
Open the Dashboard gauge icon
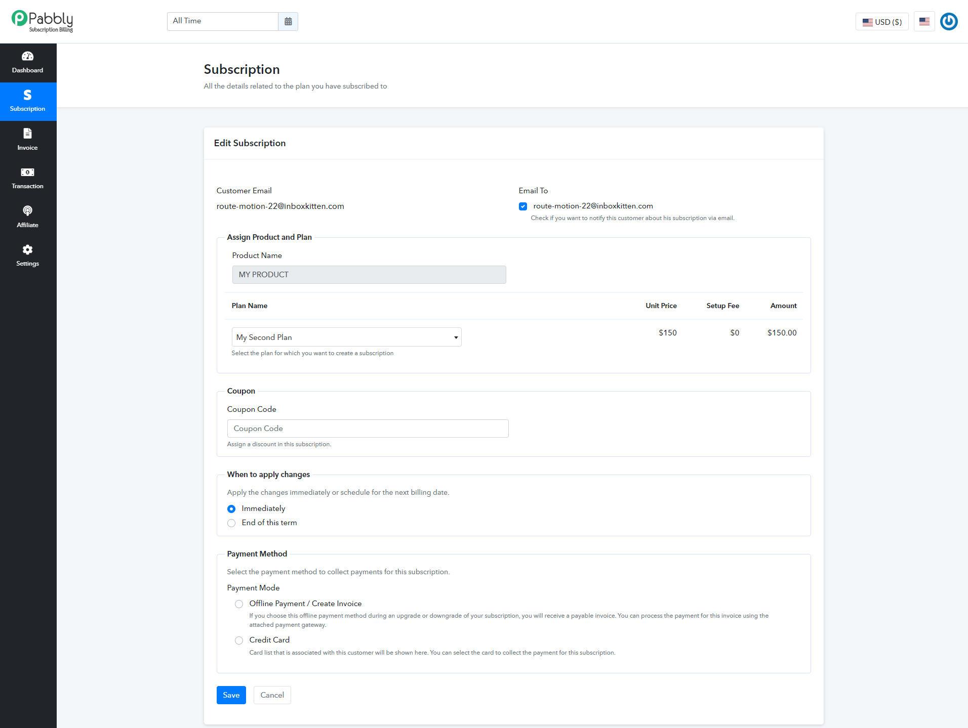pyautogui.click(x=28, y=56)
